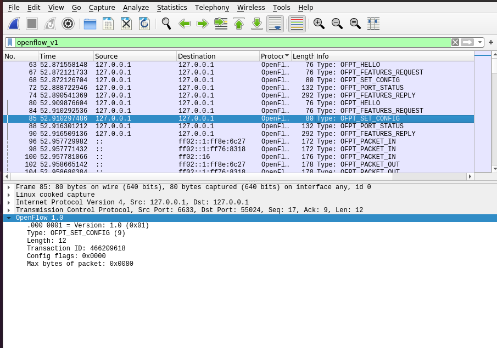Select packet 100 to ff02::16
Viewport: 497px width, 348px height.
coord(239,157)
